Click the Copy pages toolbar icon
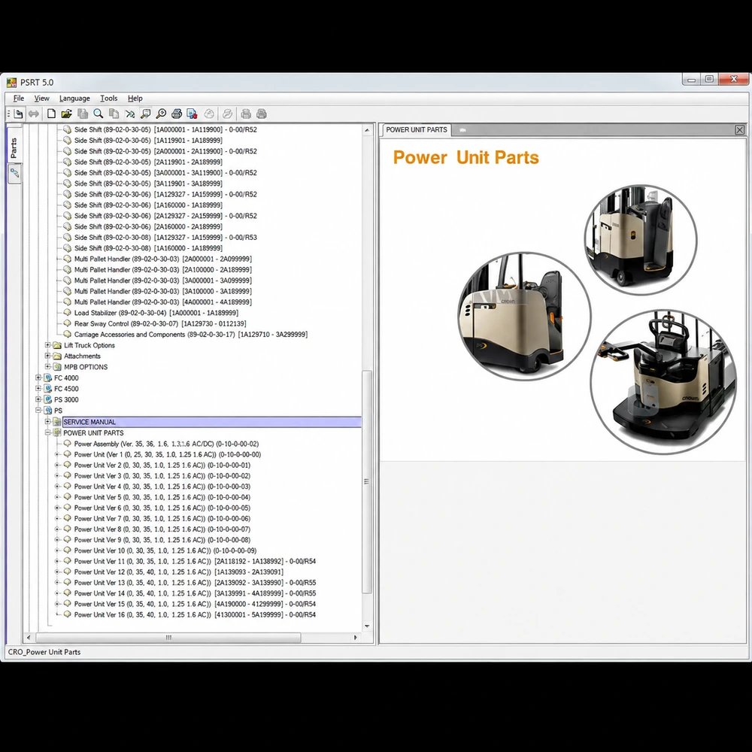The width and height of the screenshot is (752, 752). pos(114,114)
